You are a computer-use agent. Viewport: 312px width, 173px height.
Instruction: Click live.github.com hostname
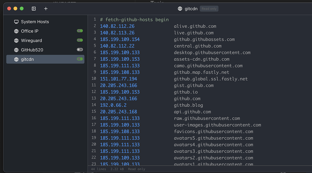click(x=193, y=33)
